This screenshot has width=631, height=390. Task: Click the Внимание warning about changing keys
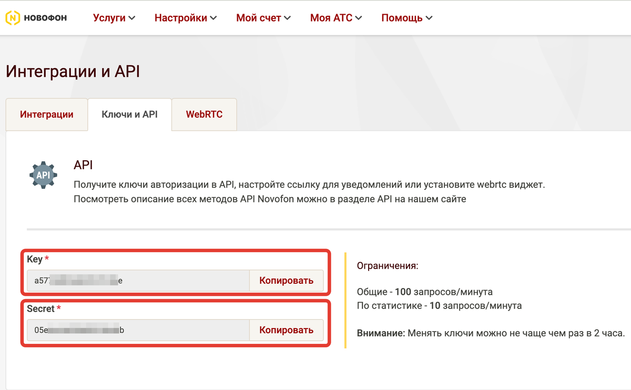[491, 333]
